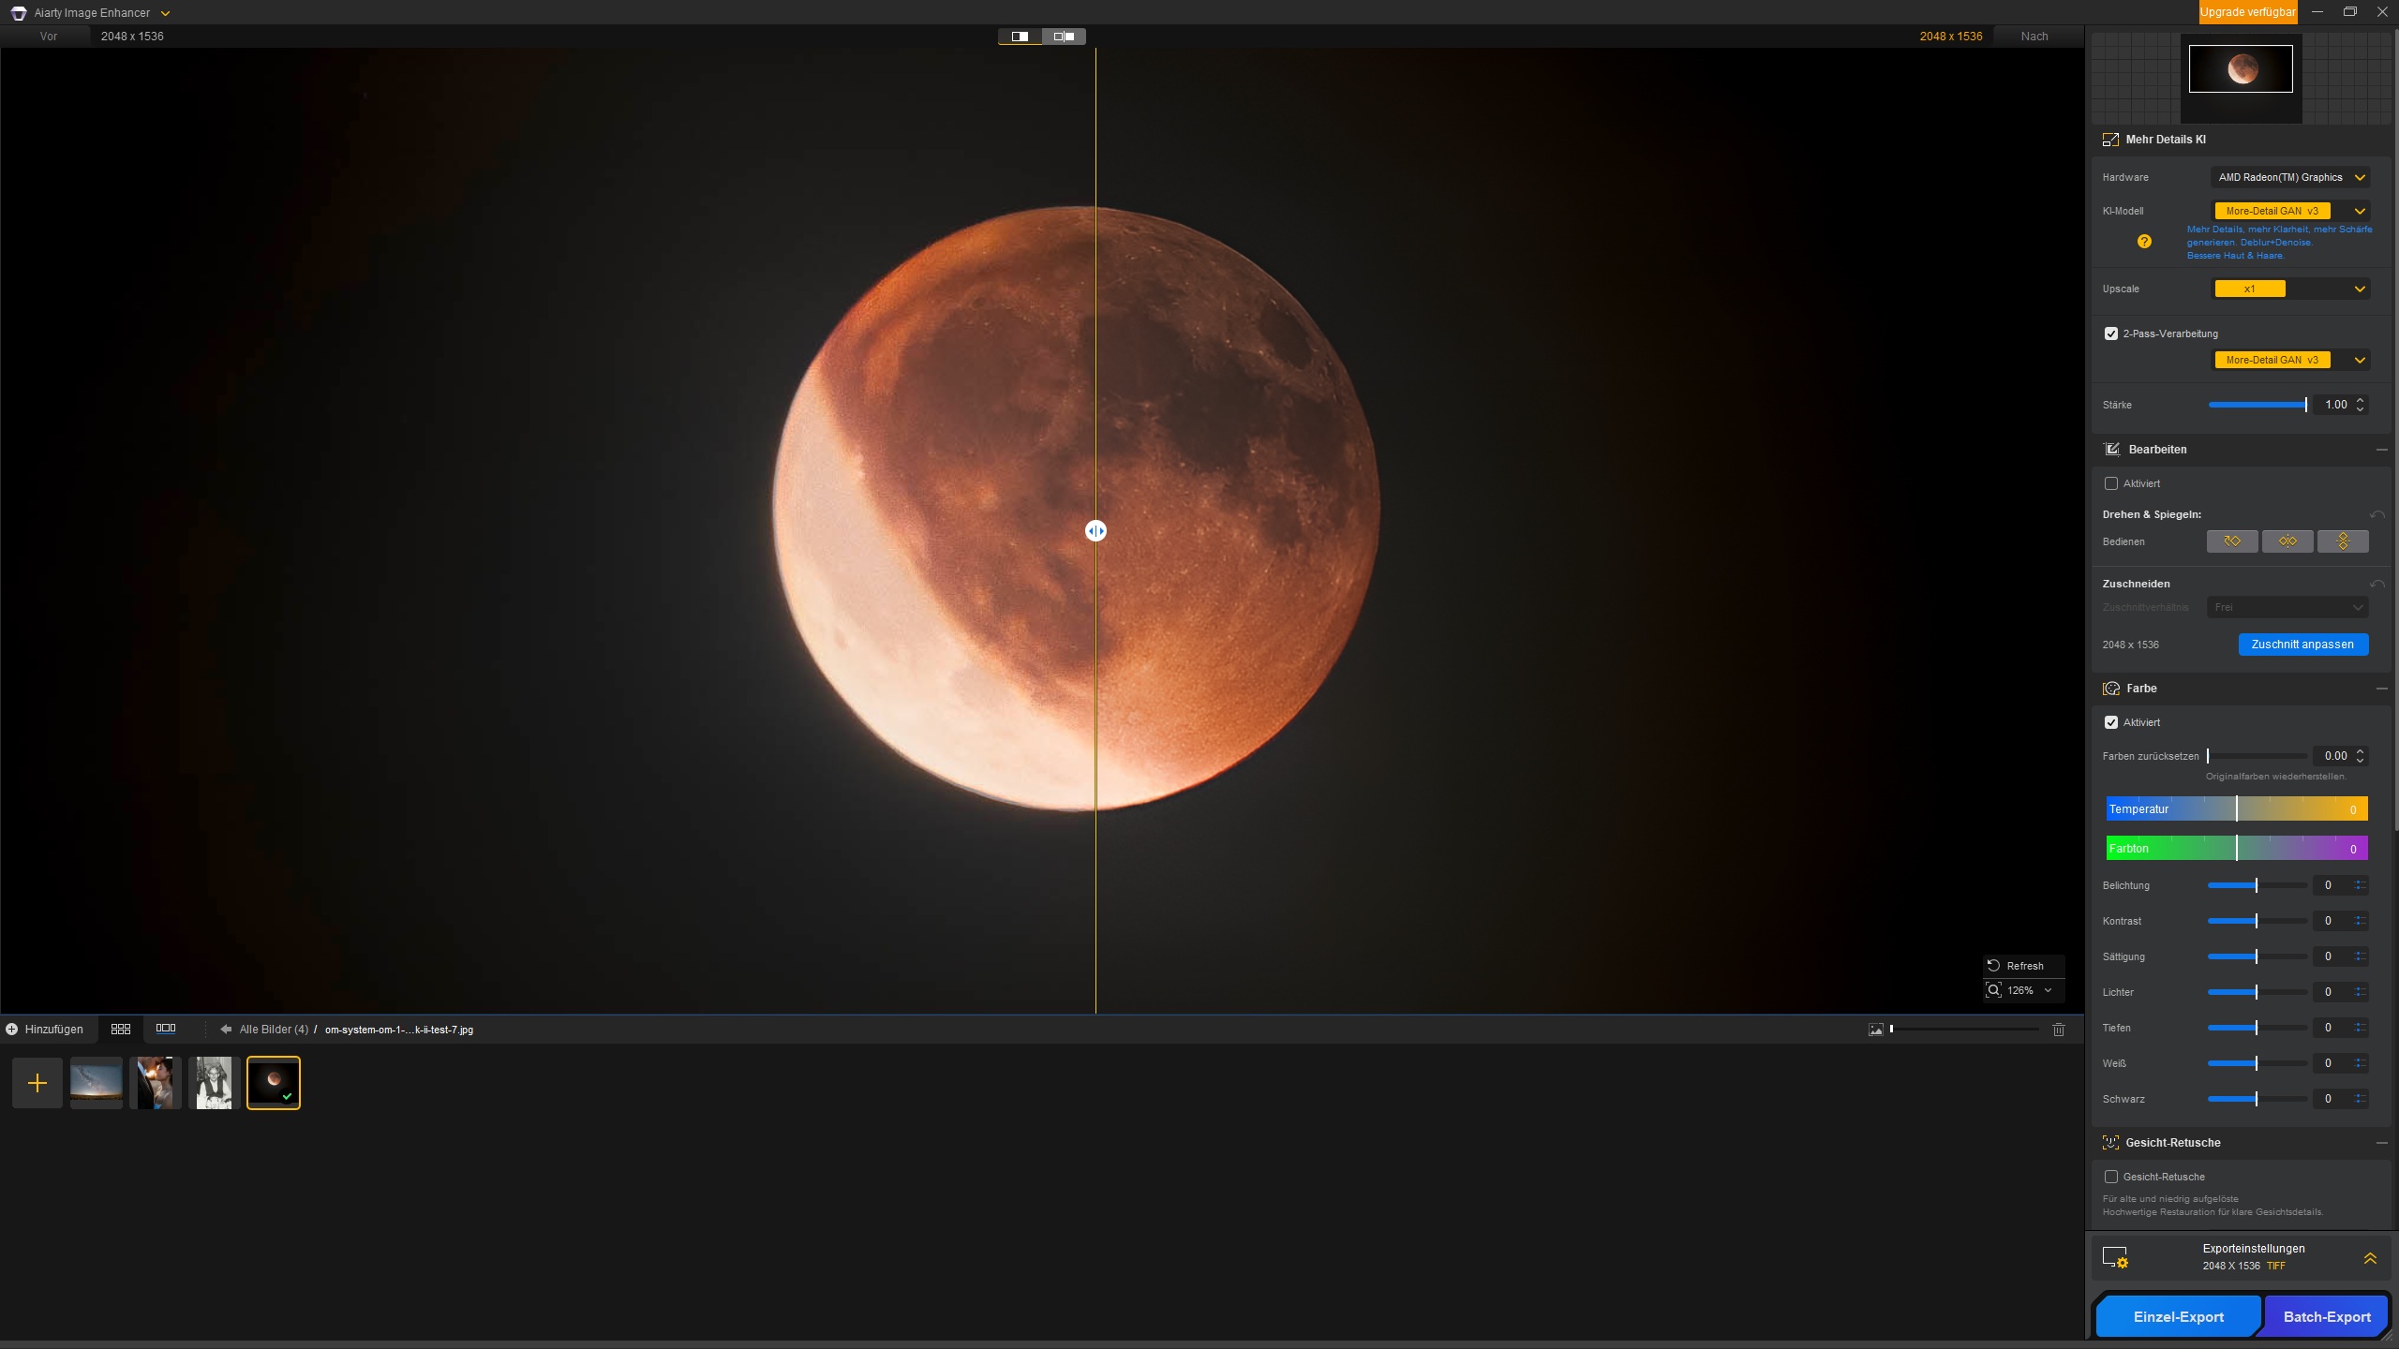Viewport: 2399px width, 1349px height.
Task: Open the 126% zoom level dropdown
Action: coord(2048,990)
